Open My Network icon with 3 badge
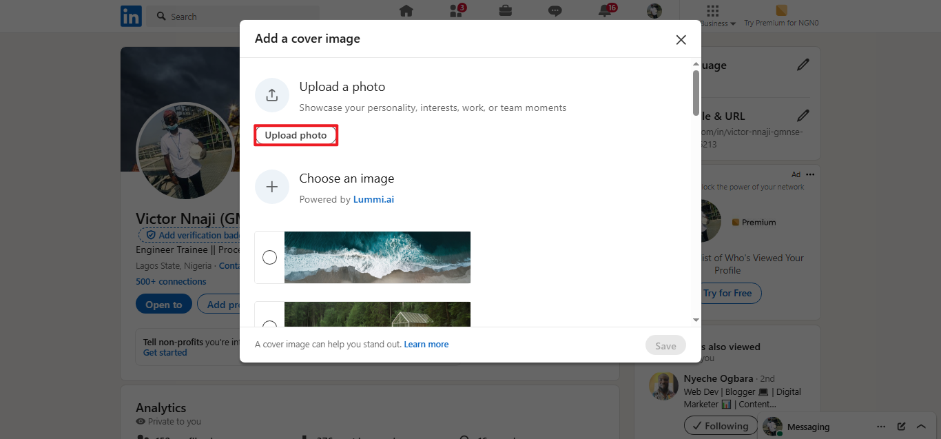 tap(457, 10)
